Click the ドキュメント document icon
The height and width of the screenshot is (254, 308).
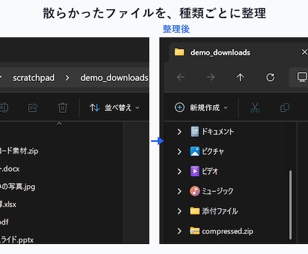[195, 132]
